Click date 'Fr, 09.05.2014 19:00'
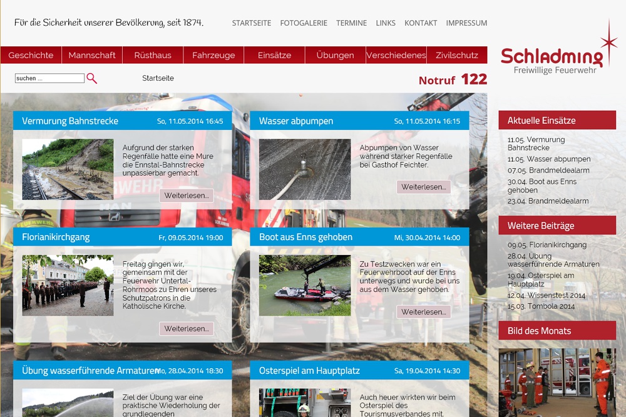626x417 pixels. [191, 238]
